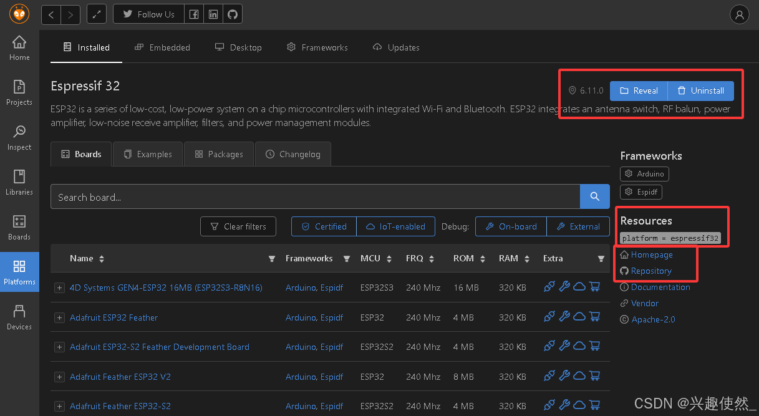Click the Uninstall button
This screenshot has height=416, width=759.
pos(701,90)
